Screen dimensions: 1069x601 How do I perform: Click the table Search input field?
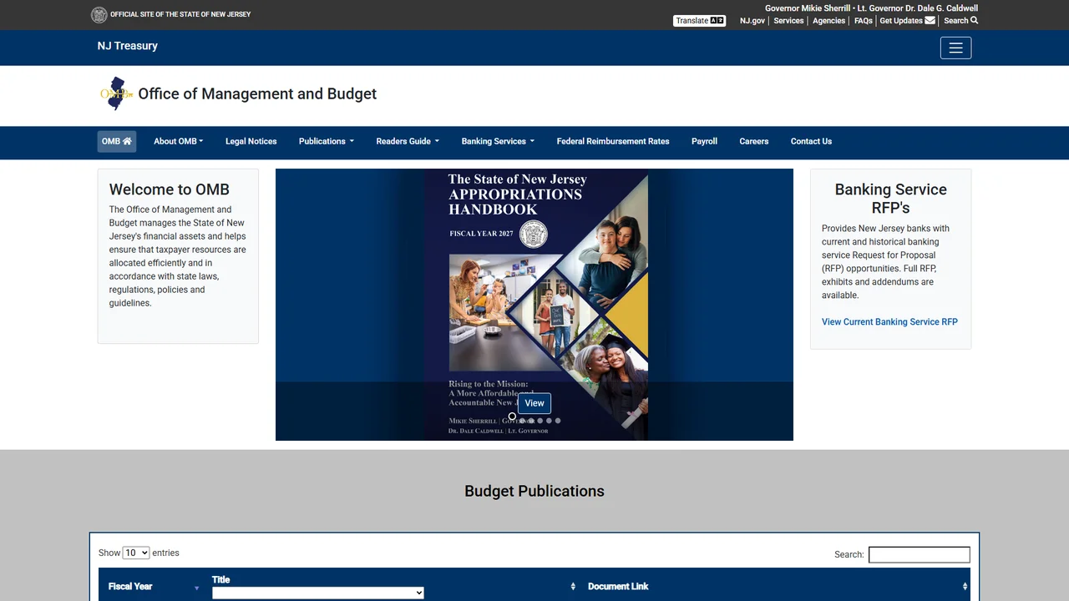[x=919, y=554]
